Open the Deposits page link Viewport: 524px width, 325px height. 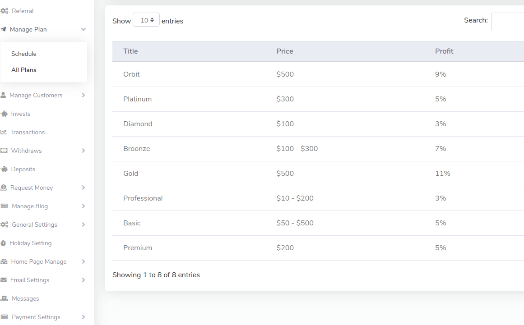pos(23,169)
